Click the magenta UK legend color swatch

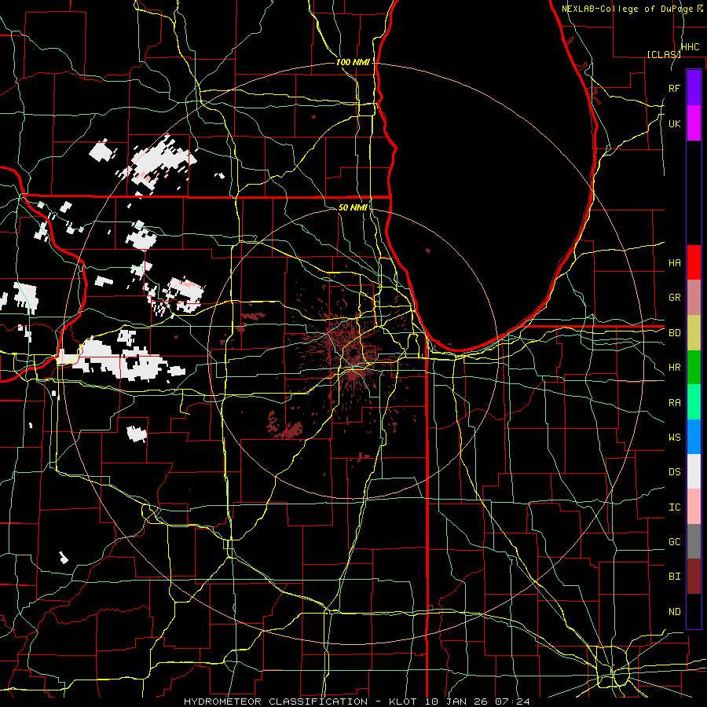coord(694,123)
